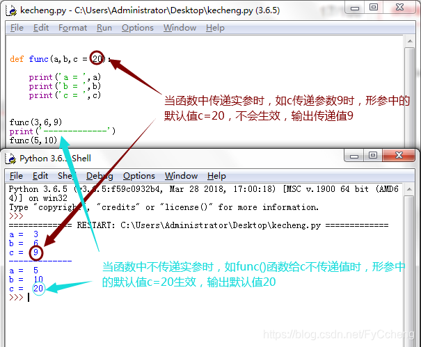Open Options menu in kecheng.py editor window
The image size is (421, 347).
(x=138, y=28)
